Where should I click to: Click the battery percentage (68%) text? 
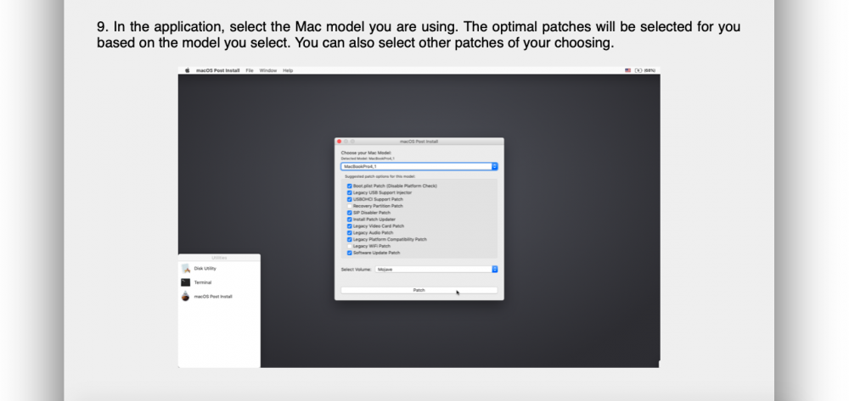[649, 70]
